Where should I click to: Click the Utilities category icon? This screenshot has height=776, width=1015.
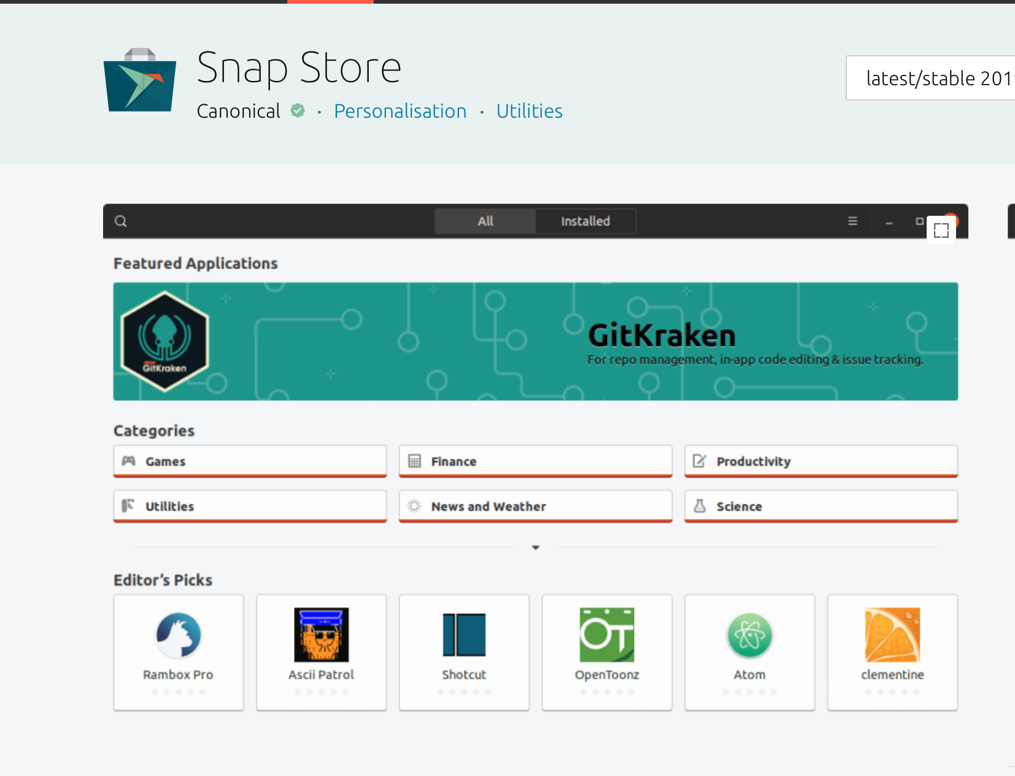pos(128,506)
